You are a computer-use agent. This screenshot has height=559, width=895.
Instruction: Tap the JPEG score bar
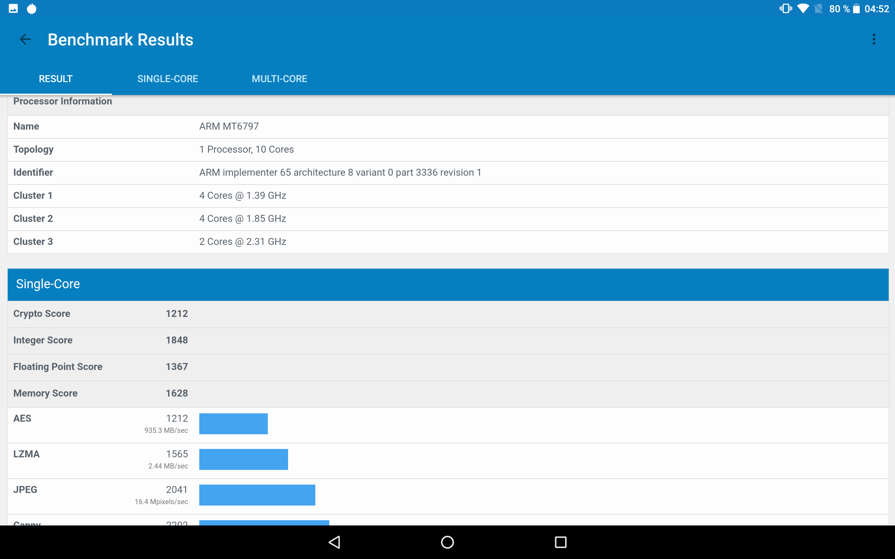[x=257, y=495]
